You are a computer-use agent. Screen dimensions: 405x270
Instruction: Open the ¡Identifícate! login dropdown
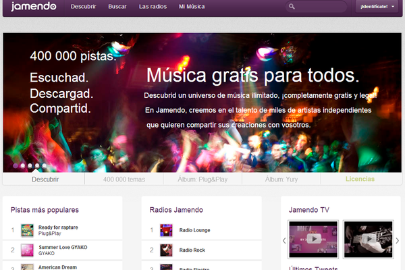[x=377, y=7]
